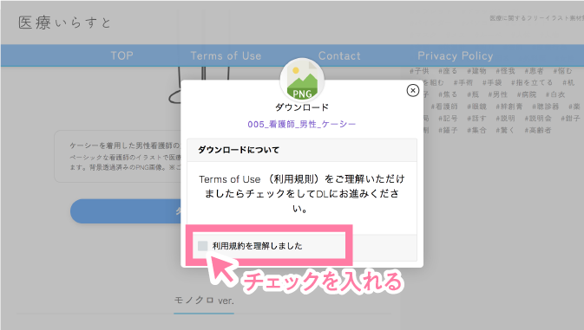584x330 pixels.
Task: Open the #手術 tag
Action: (463, 82)
